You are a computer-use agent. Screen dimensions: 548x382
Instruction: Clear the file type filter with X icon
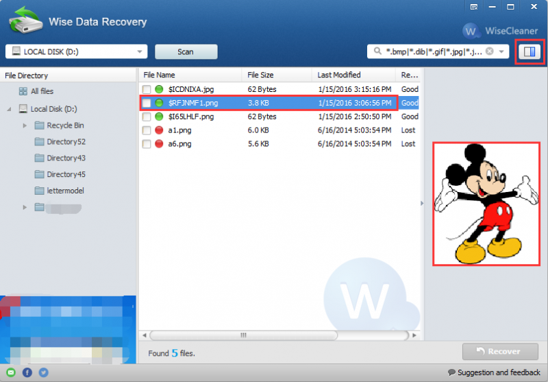pyautogui.click(x=490, y=51)
